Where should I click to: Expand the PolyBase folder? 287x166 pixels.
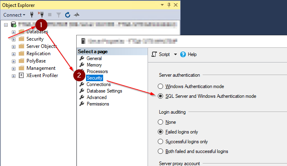(13, 61)
